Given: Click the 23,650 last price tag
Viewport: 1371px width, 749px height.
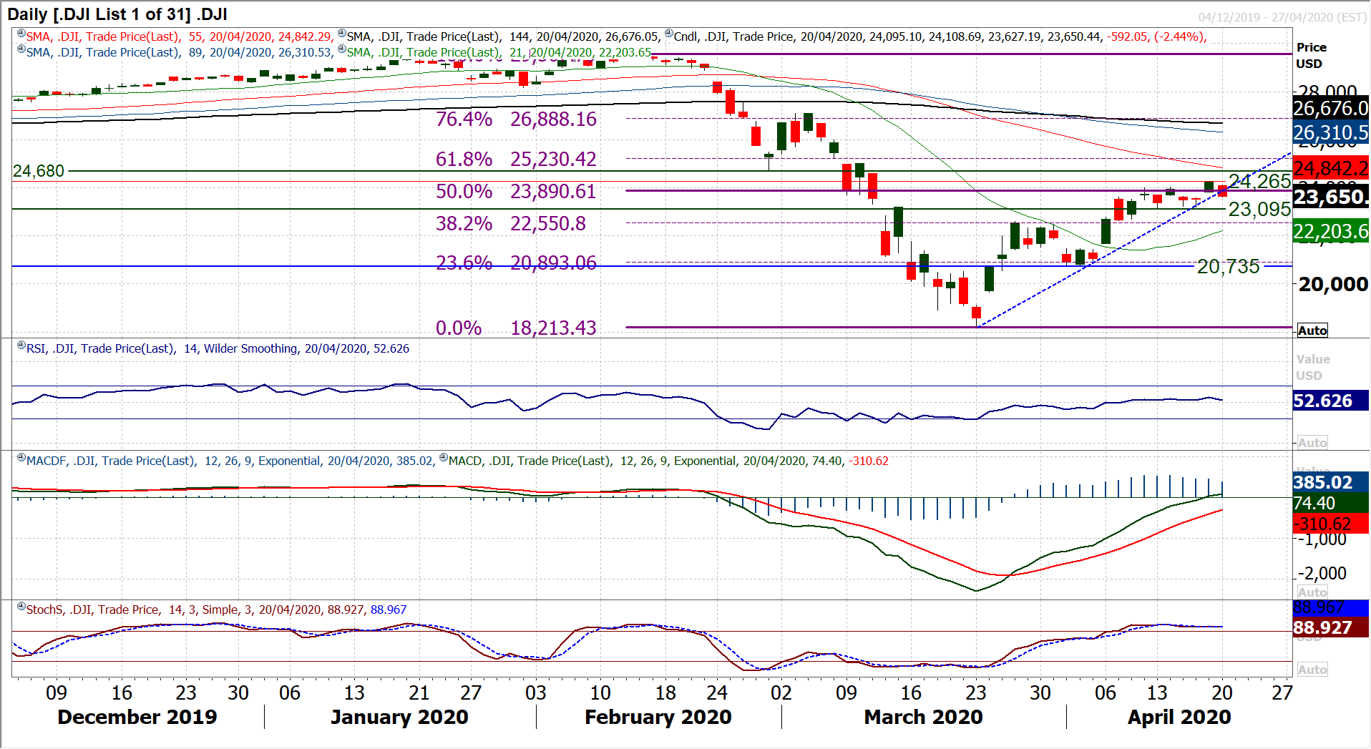Looking at the screenshot, I should 1331,197.
